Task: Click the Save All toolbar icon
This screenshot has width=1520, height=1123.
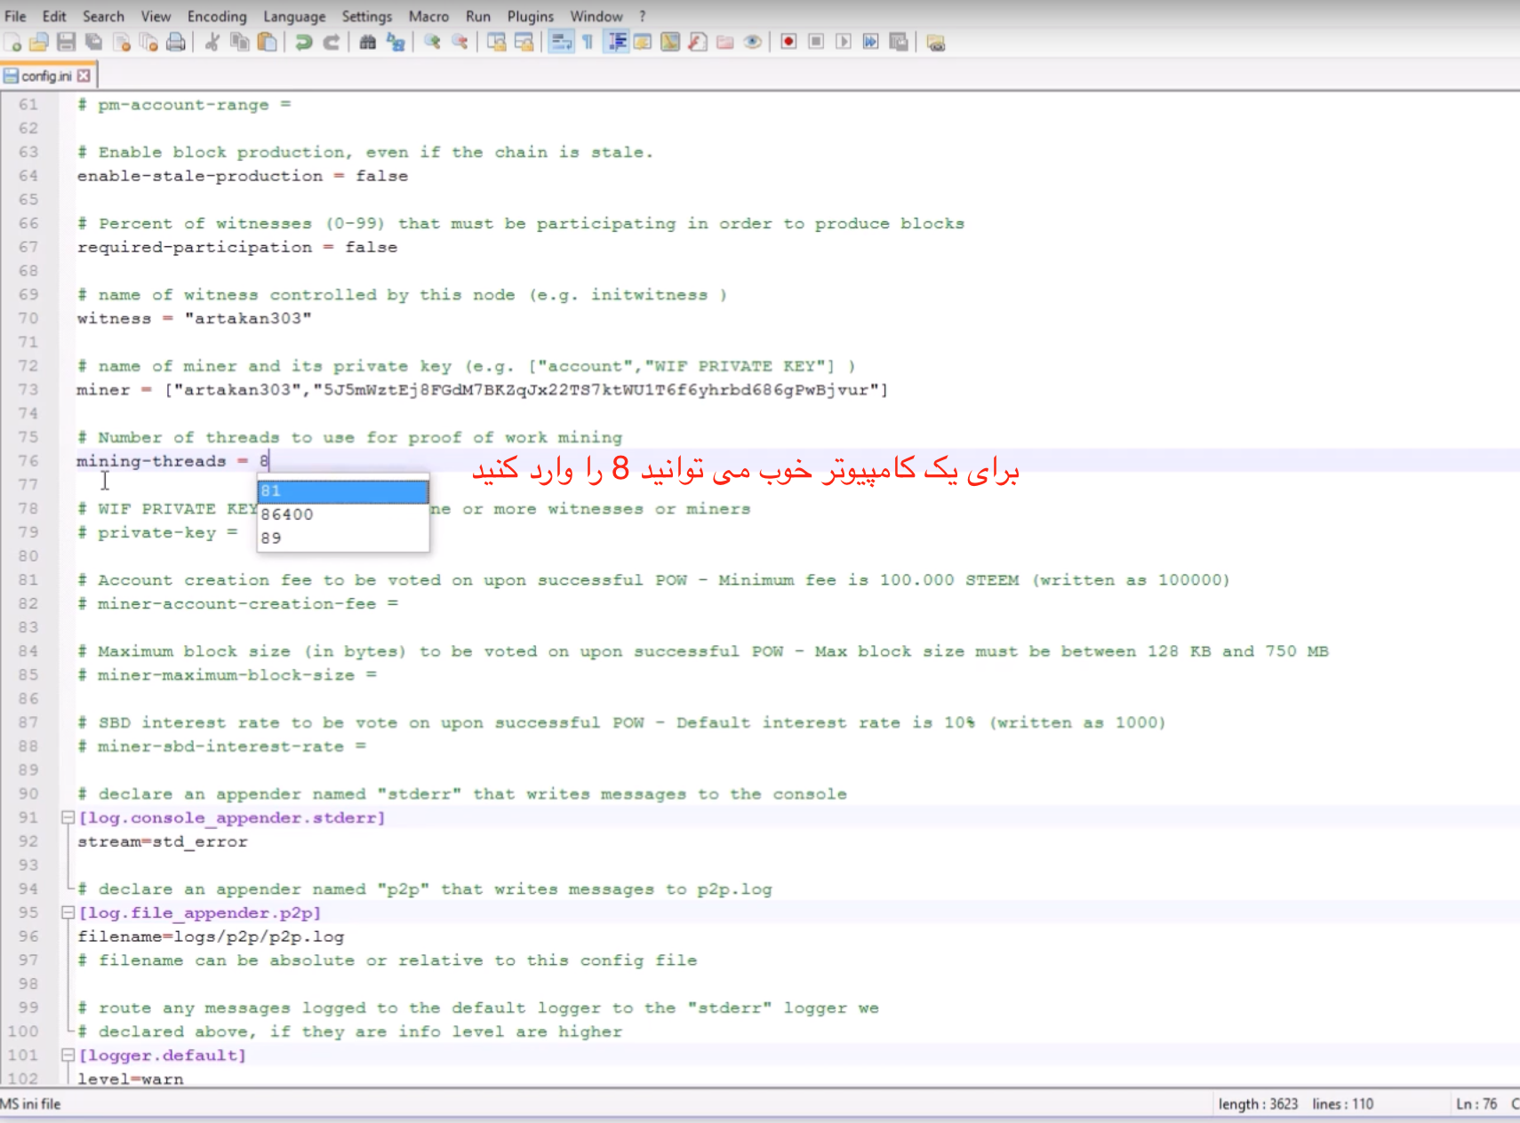Action: tap(93, 42)
